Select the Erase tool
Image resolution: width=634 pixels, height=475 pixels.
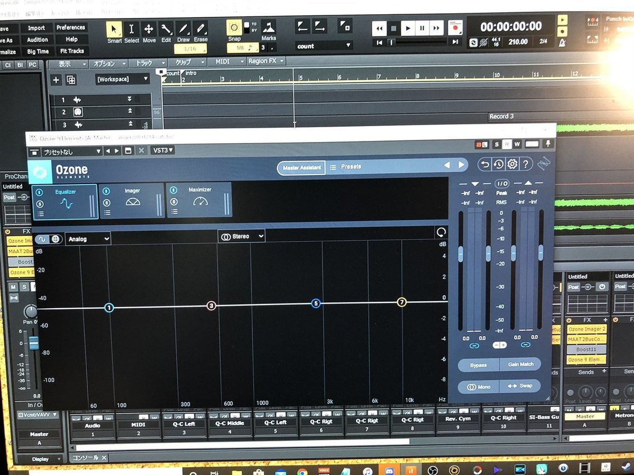point(200,29)
